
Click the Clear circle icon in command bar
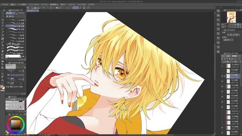(x=51, y=8)
